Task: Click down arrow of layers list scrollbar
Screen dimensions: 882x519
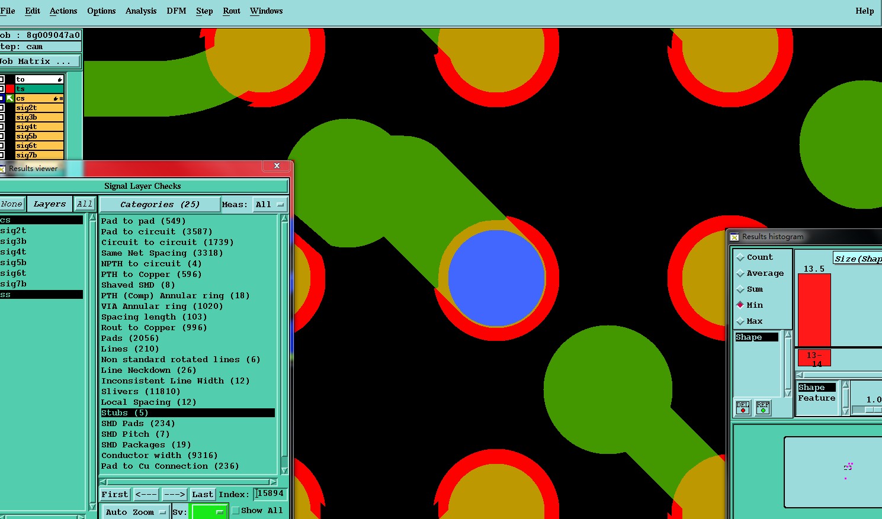Action: click(92, 507)
